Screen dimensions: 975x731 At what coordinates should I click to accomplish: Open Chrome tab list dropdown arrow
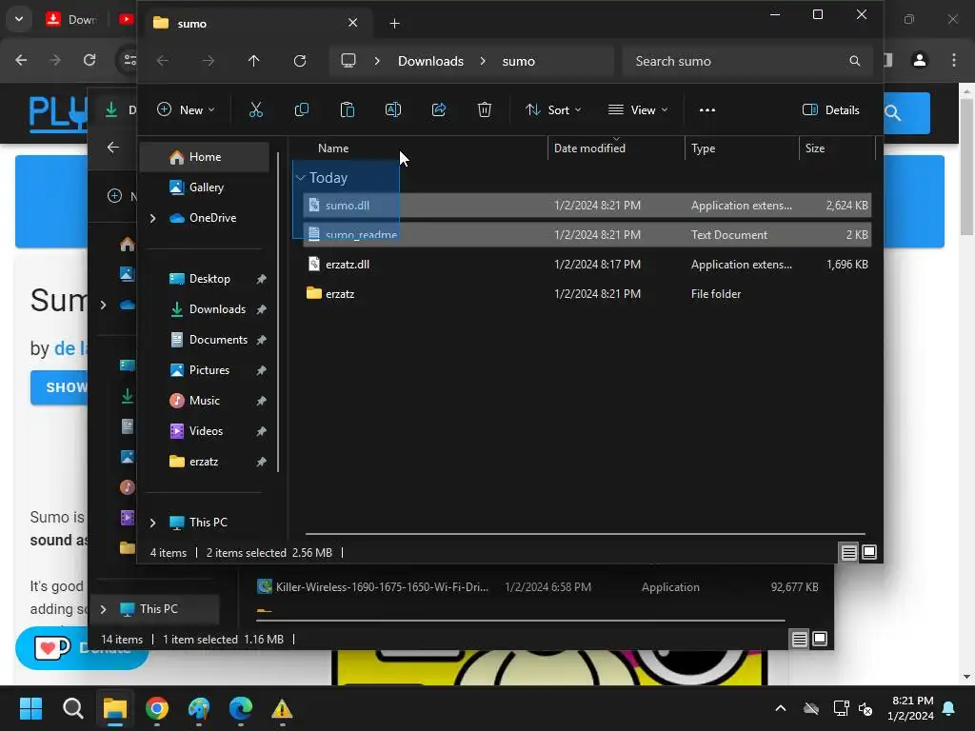click(19, 19)
